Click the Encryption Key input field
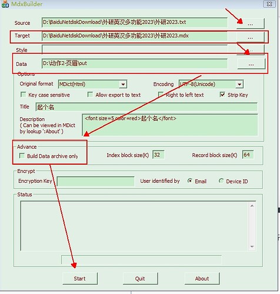The width and height of the screenshot is (280, 294). pyautogui.click(x=96, y=181)
